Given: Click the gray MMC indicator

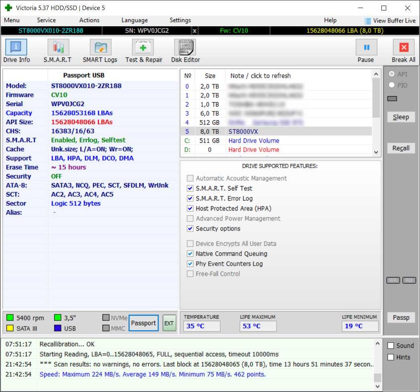Looking at the screenshot, I should (106, 328).
